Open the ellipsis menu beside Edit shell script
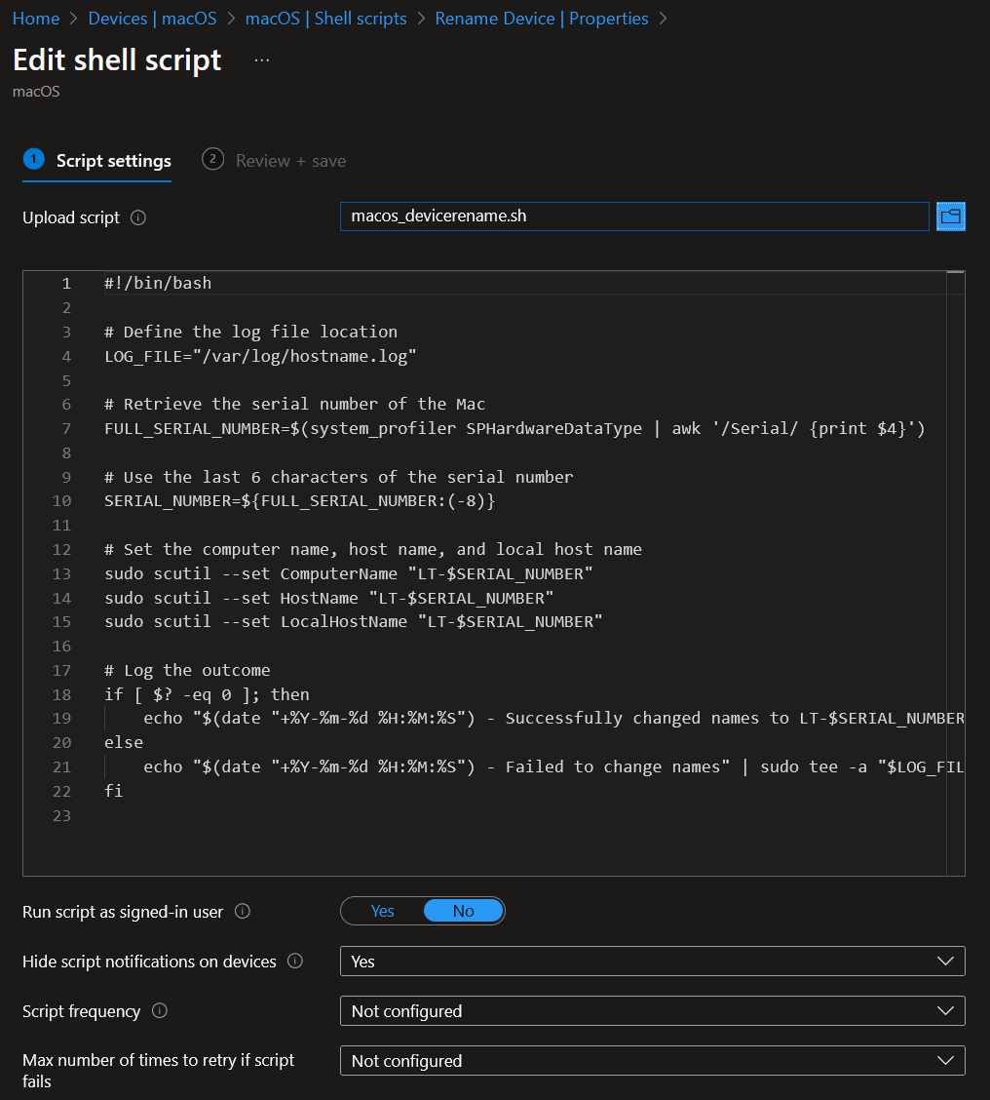 [x=260, y=60]
